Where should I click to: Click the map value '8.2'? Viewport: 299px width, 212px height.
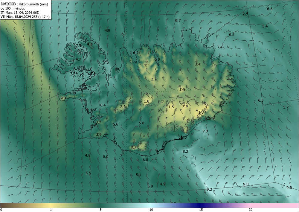pos(185,151)
